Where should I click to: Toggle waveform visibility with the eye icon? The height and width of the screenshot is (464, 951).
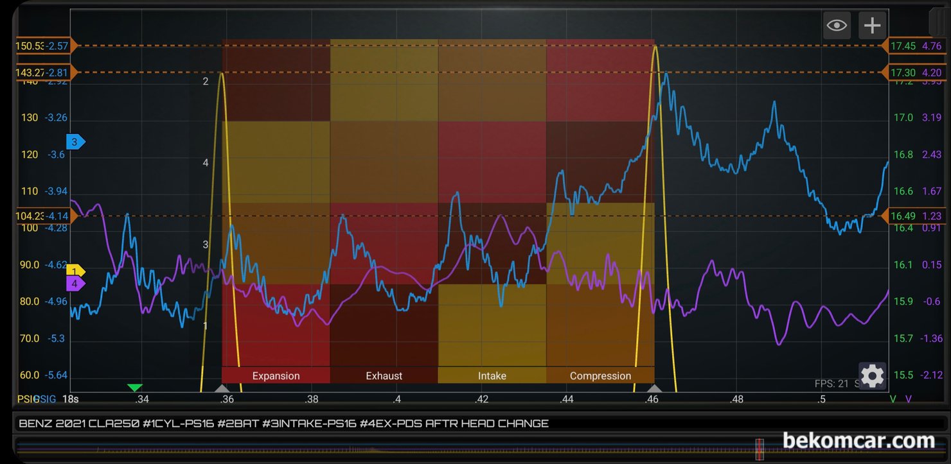tap(837, 26)
